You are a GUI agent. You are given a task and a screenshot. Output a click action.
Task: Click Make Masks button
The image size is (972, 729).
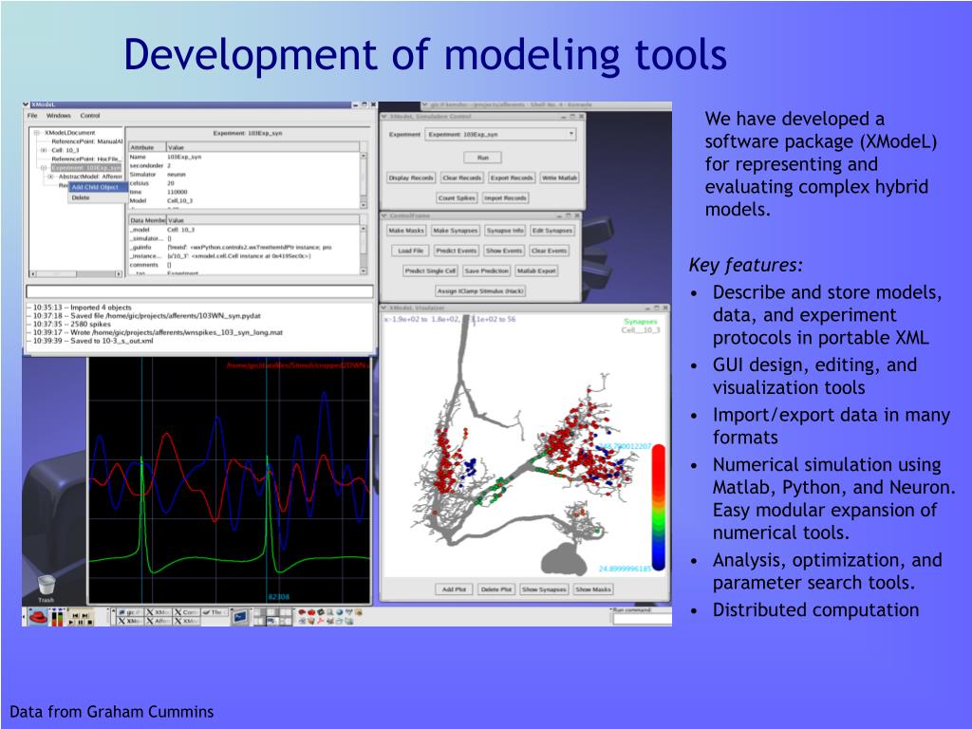click(x=406, y=231)
